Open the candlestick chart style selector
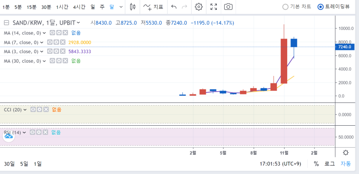The image size is (359, 174). [x=132, y=7]
